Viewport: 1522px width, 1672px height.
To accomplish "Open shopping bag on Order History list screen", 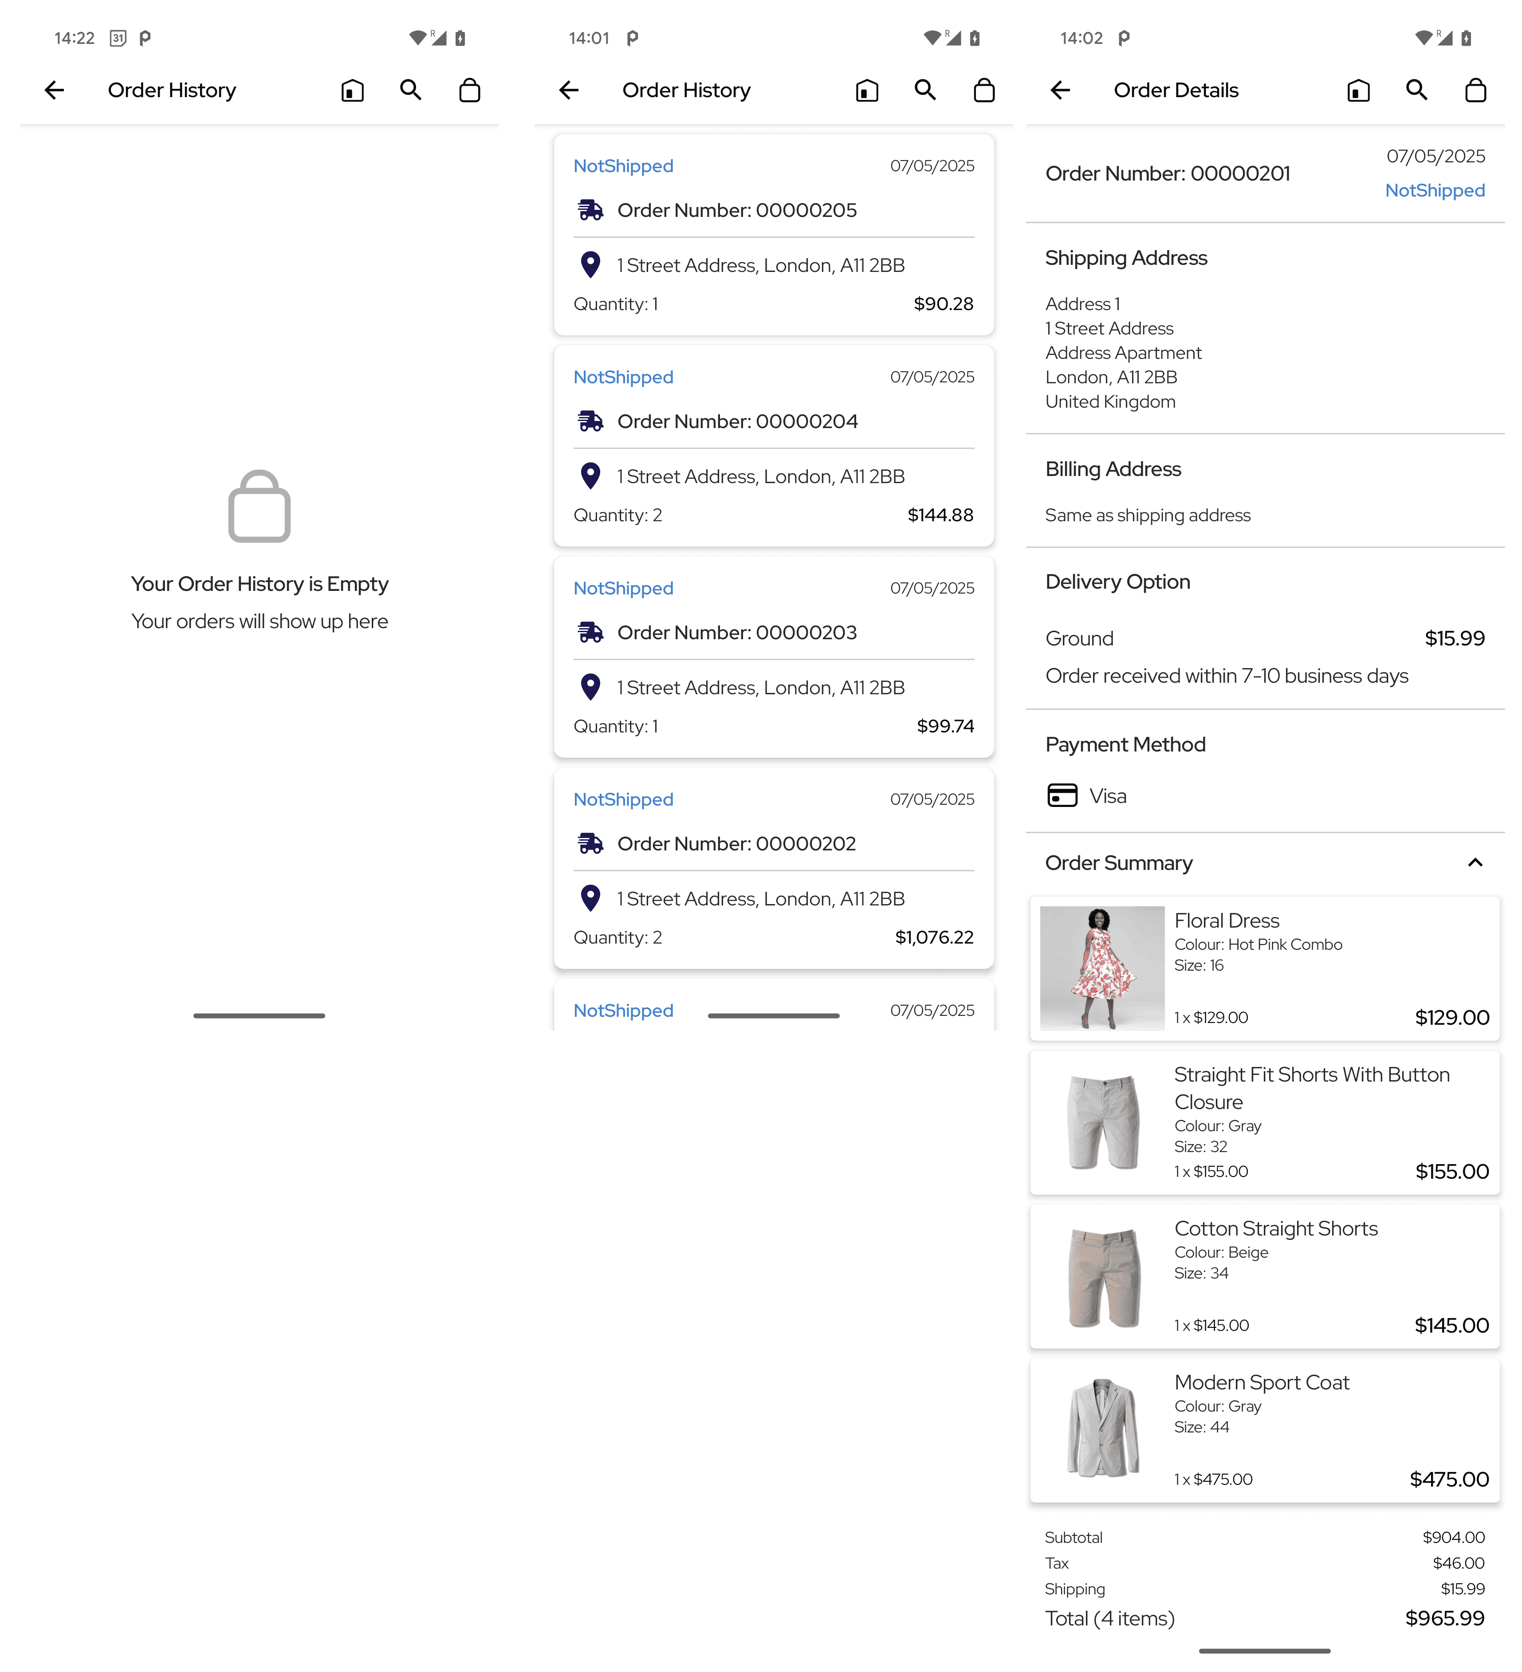I will 984,90.
